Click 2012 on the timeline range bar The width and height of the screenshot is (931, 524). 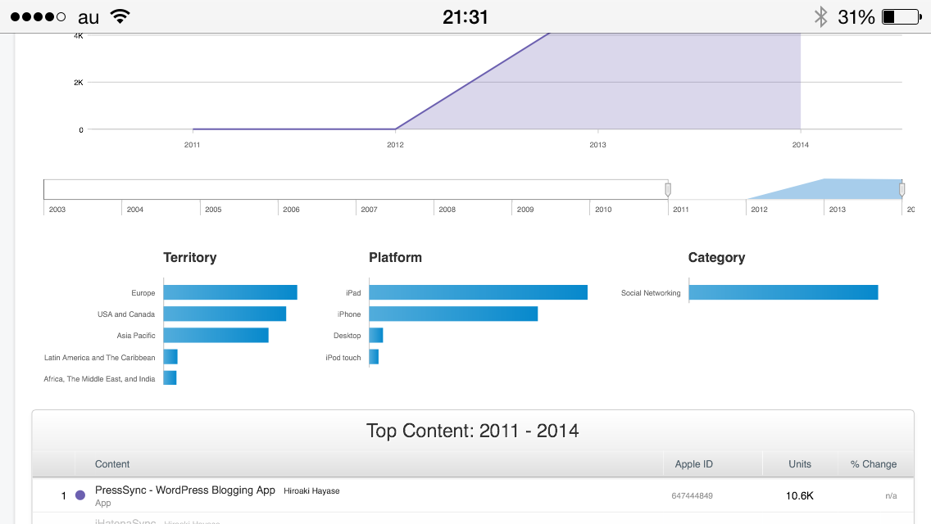[759, 210]
